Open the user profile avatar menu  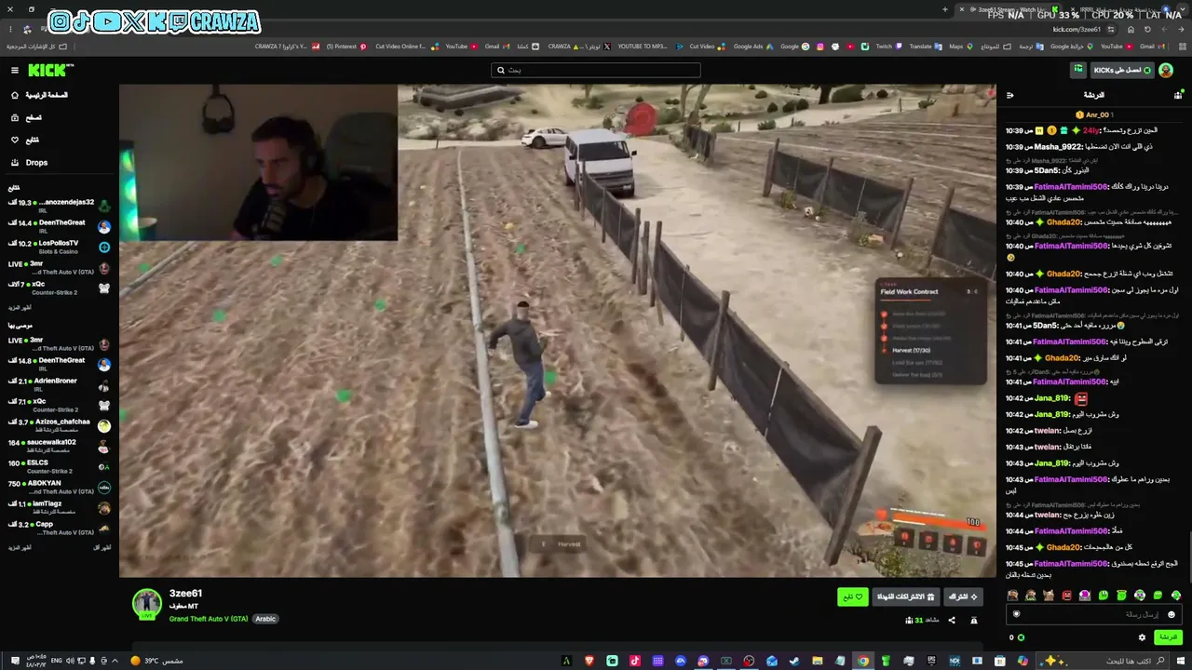tap(1166, 70)
